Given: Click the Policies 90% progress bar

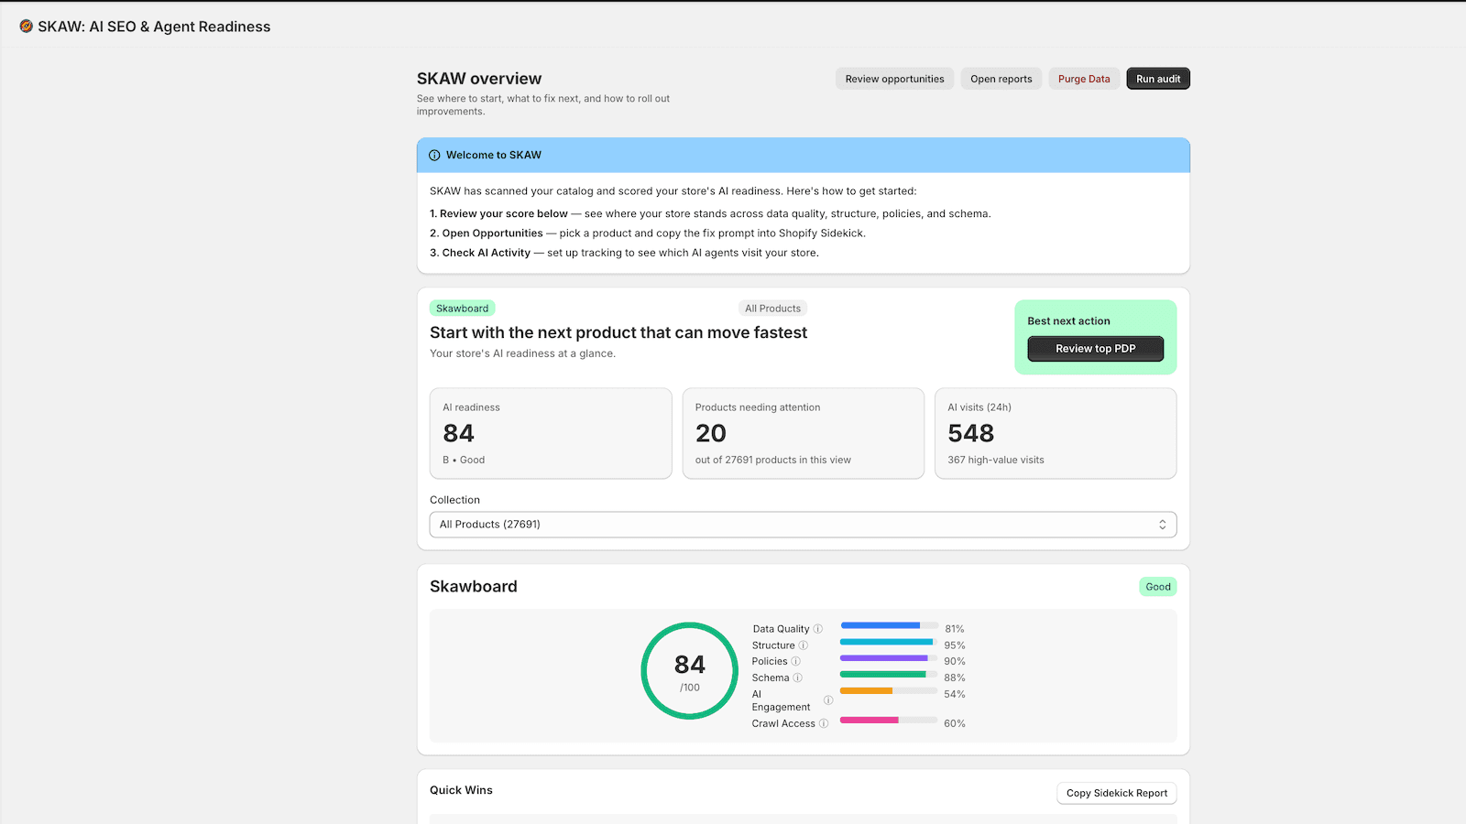Looking at the screenshot, I should pyautogui.click(x=889, y=657).
